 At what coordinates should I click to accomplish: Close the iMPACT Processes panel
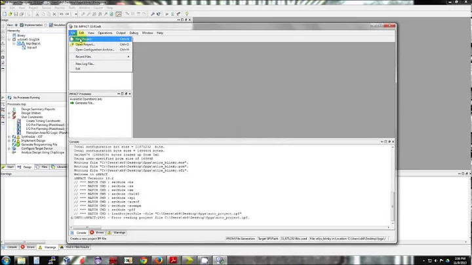pyautogui.click(x=130, y=94)
